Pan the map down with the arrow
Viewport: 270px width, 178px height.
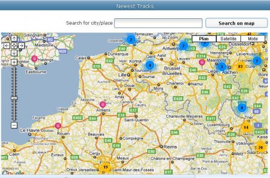point(14,53)
